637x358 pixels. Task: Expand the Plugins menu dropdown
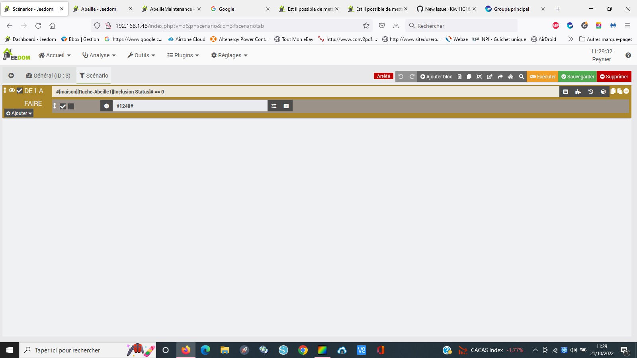point(183,55)
